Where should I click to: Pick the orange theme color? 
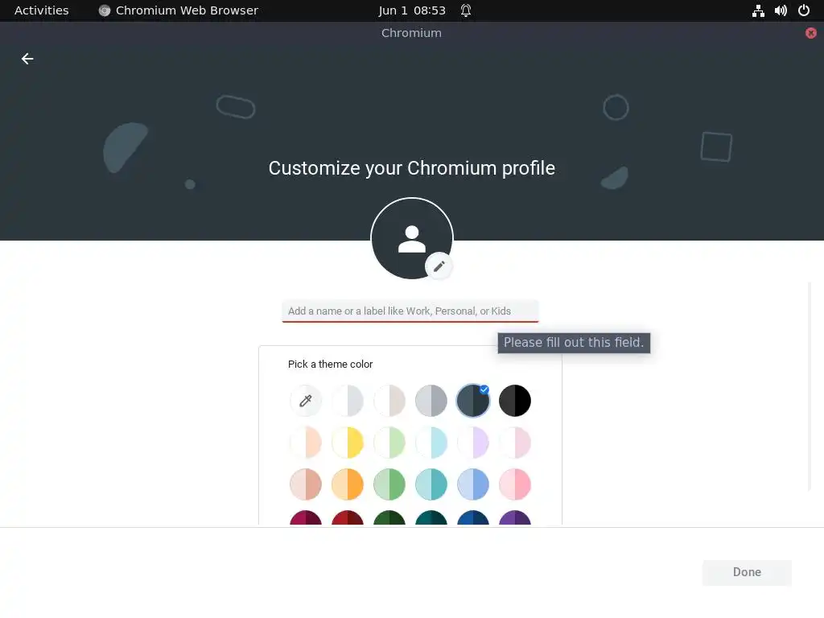pyautogui.click(x=348, y=484)
